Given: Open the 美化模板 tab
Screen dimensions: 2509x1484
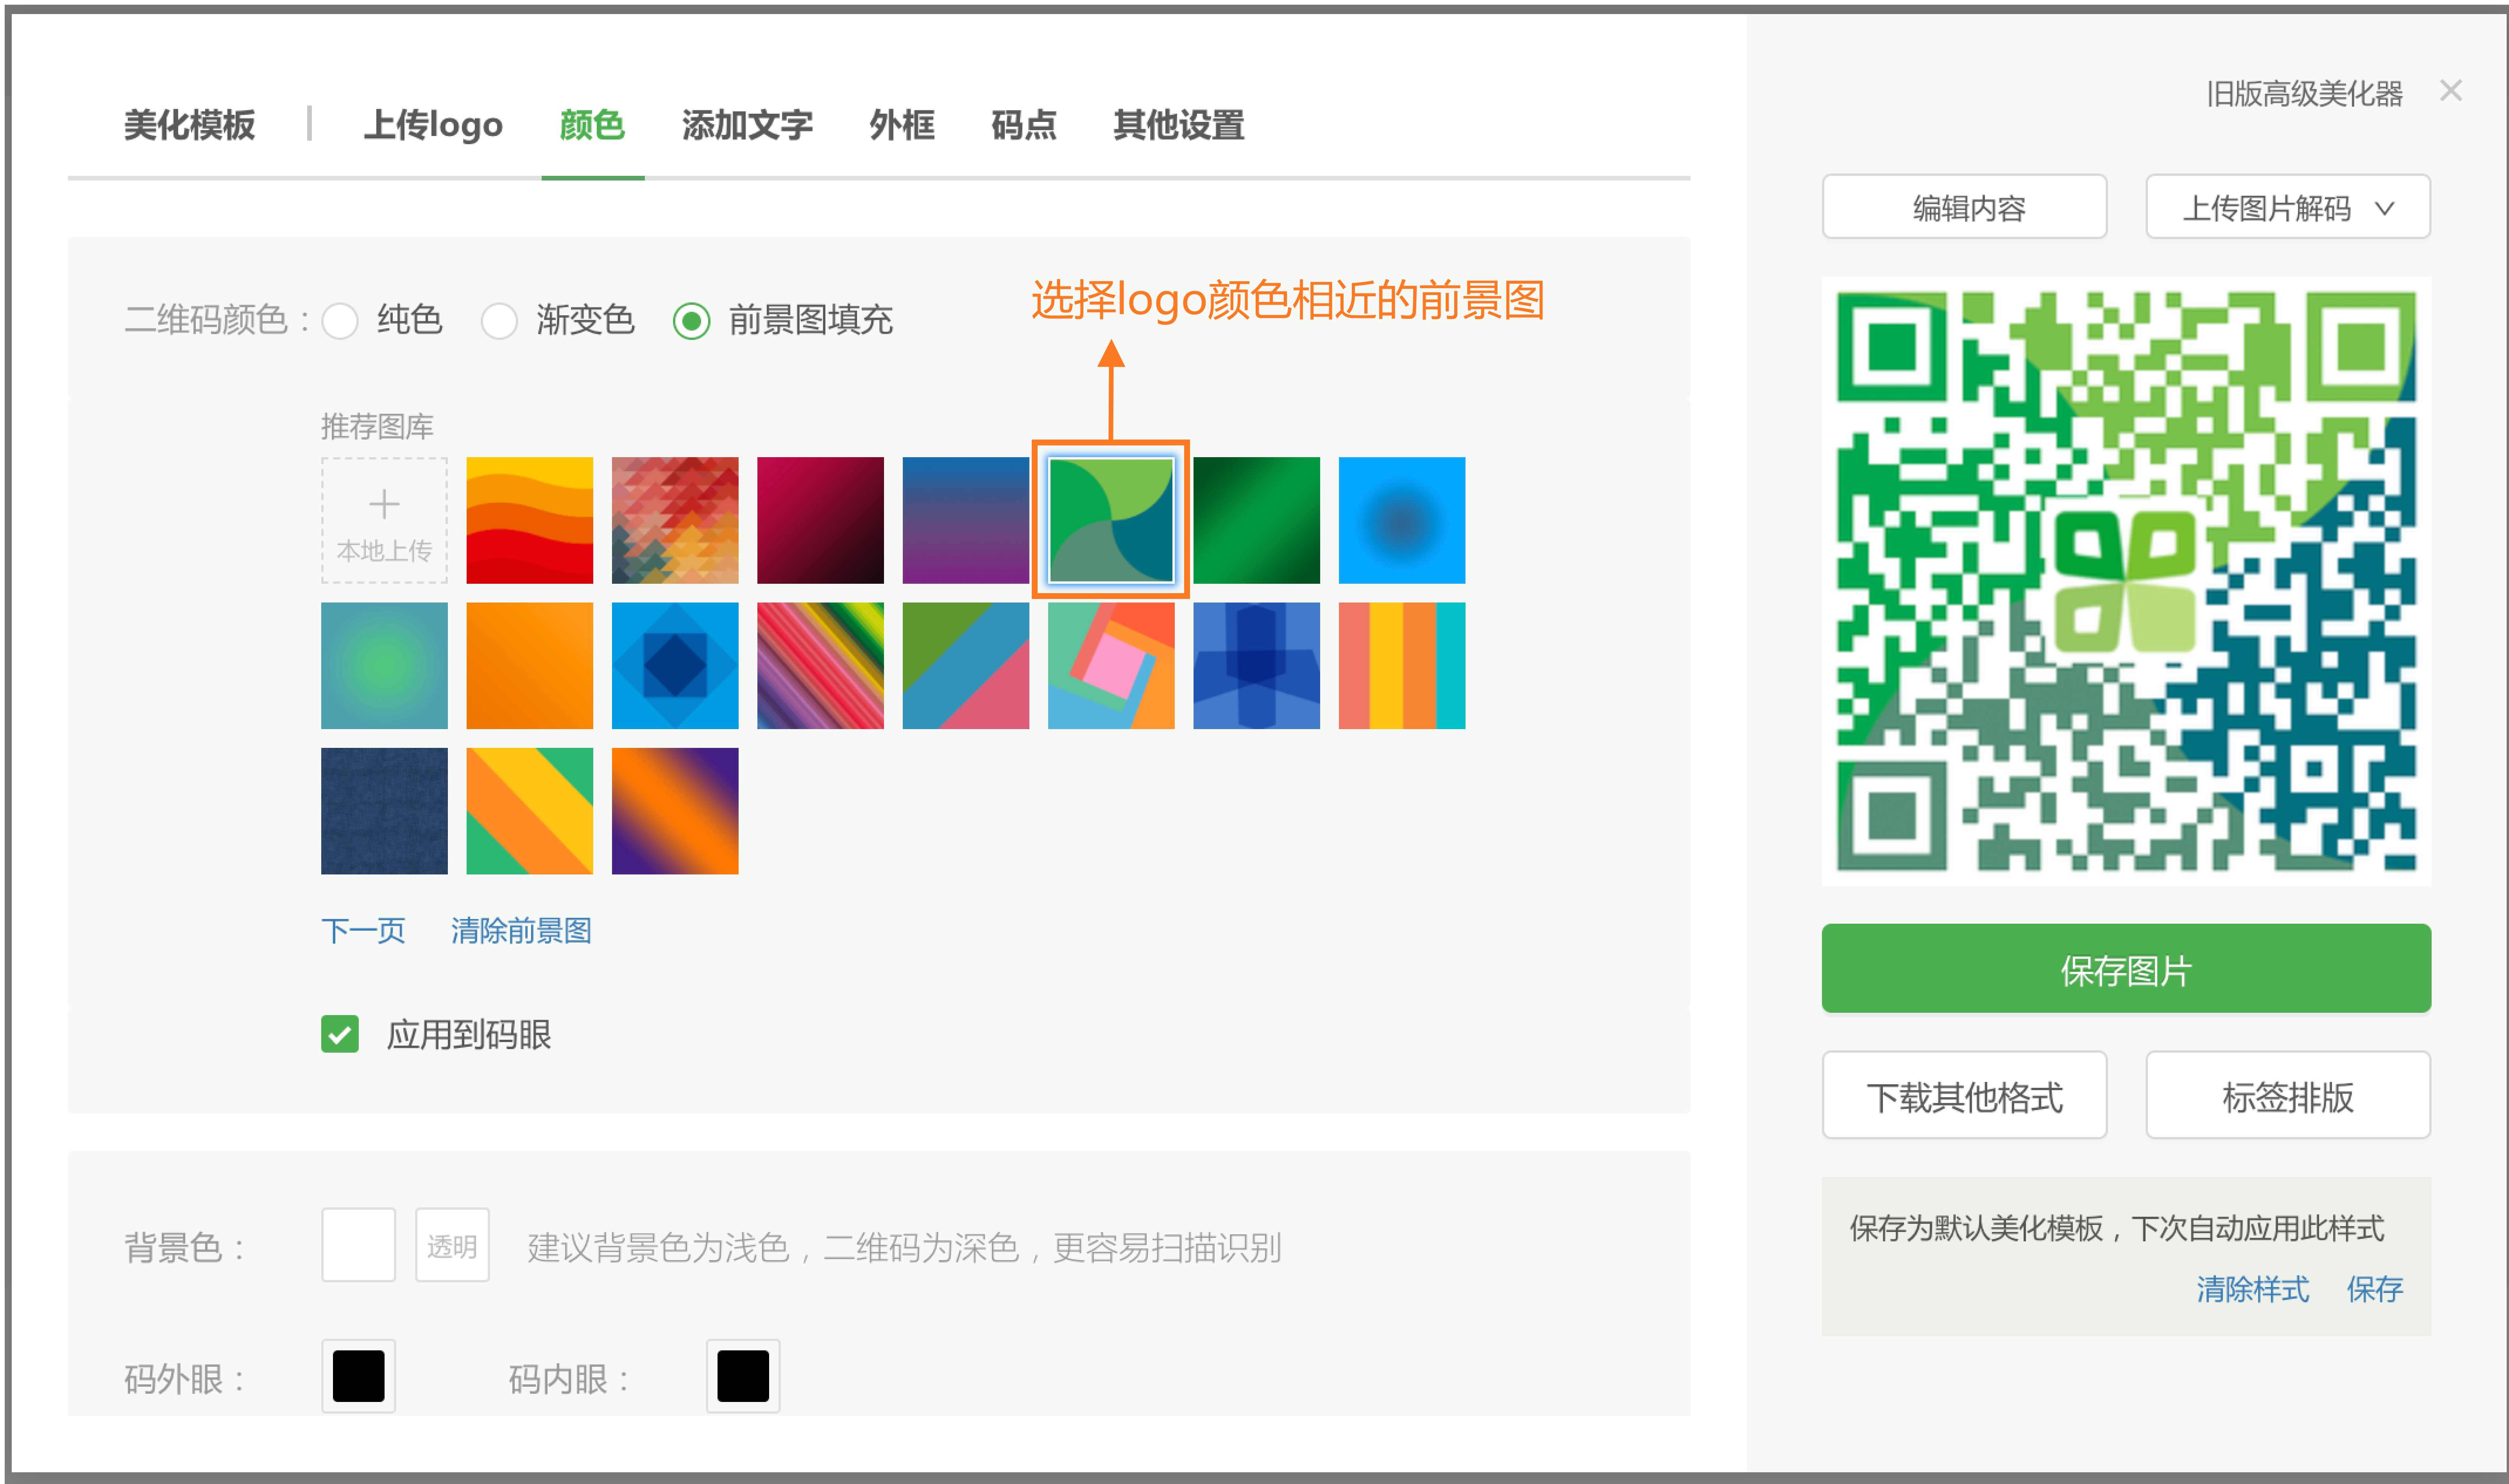Looking at the screenshot, I should [189, 126].
